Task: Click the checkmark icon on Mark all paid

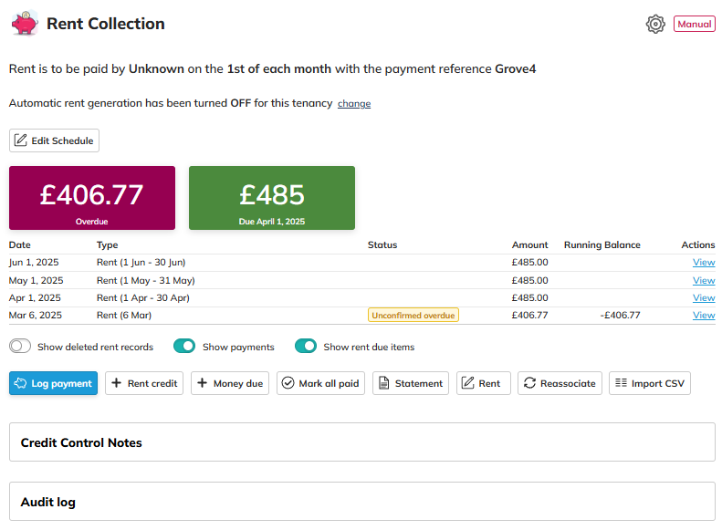Action: (x=288, y=383)
